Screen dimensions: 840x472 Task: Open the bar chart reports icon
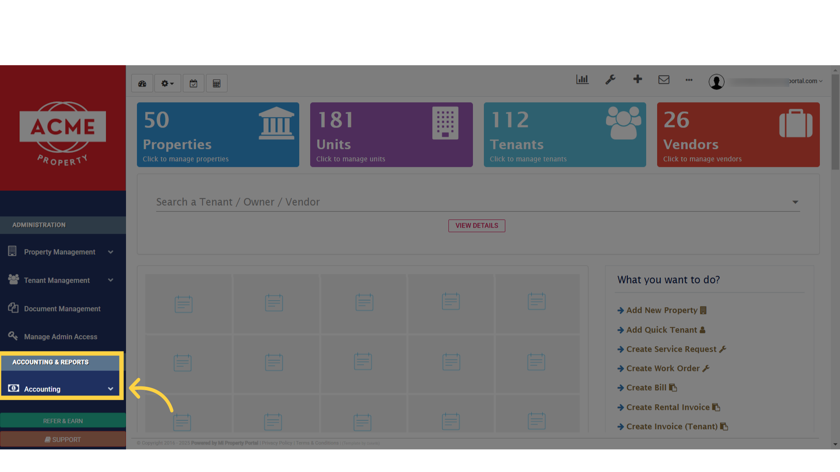[x=582, y=80]
